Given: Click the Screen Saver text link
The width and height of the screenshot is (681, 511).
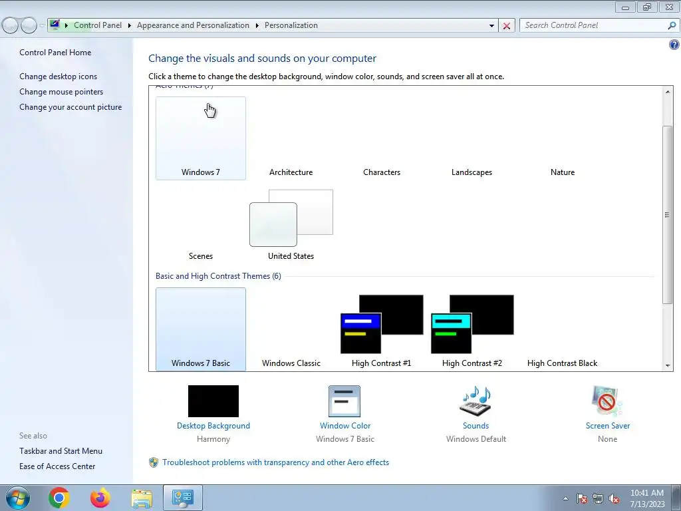Looking at the screenshot, I should click(x=608, y=426).
